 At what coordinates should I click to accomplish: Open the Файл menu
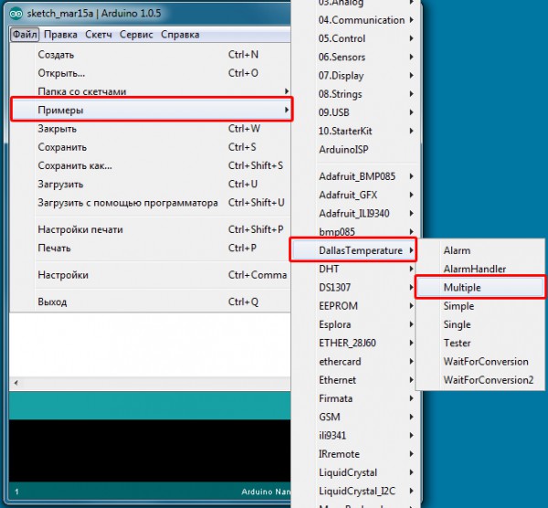tap(25, 35)
